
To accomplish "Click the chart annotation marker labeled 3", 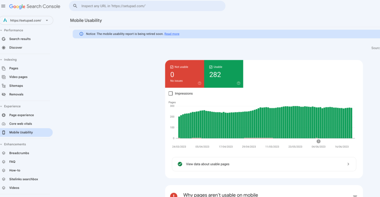I will click(x=318, y=141).
